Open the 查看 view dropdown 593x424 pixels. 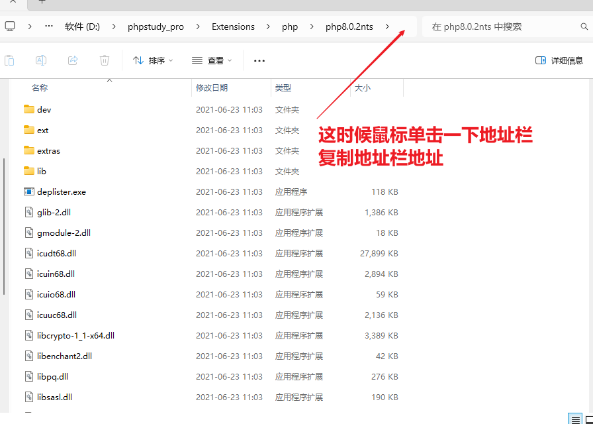(x=212, y=60)
